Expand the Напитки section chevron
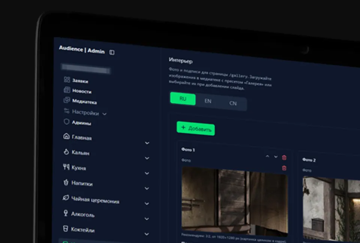 click(147, 188)
